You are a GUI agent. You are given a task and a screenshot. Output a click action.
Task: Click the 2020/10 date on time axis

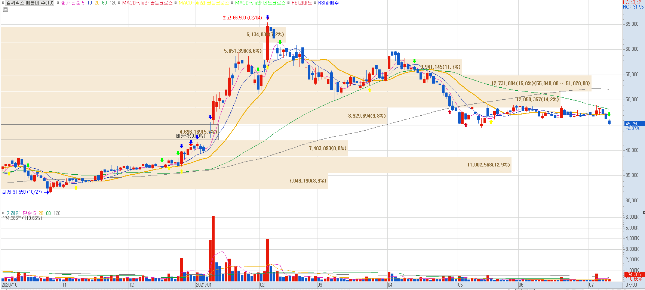point(9,285)
